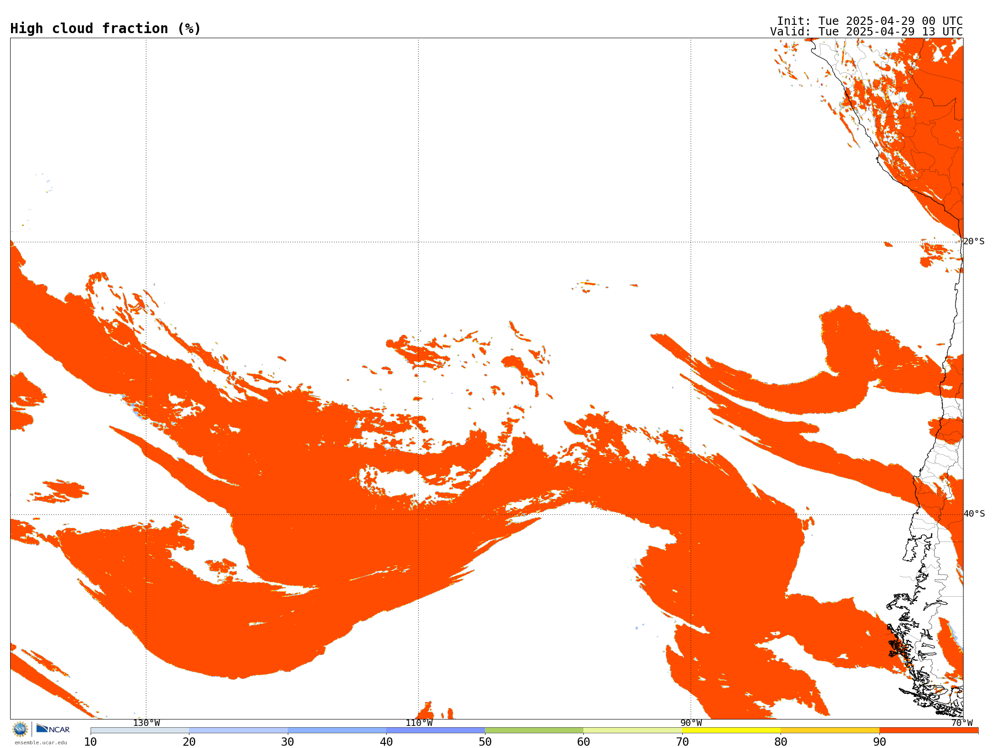
Task: Select the 50-60 green colorbar segment
Action: point(534,731)
